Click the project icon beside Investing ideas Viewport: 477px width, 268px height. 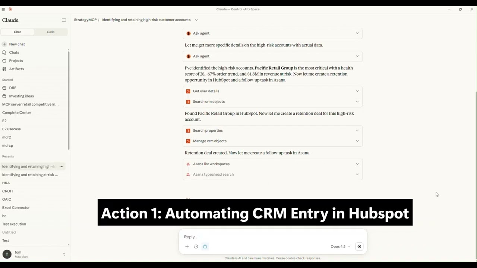point(4,96)
